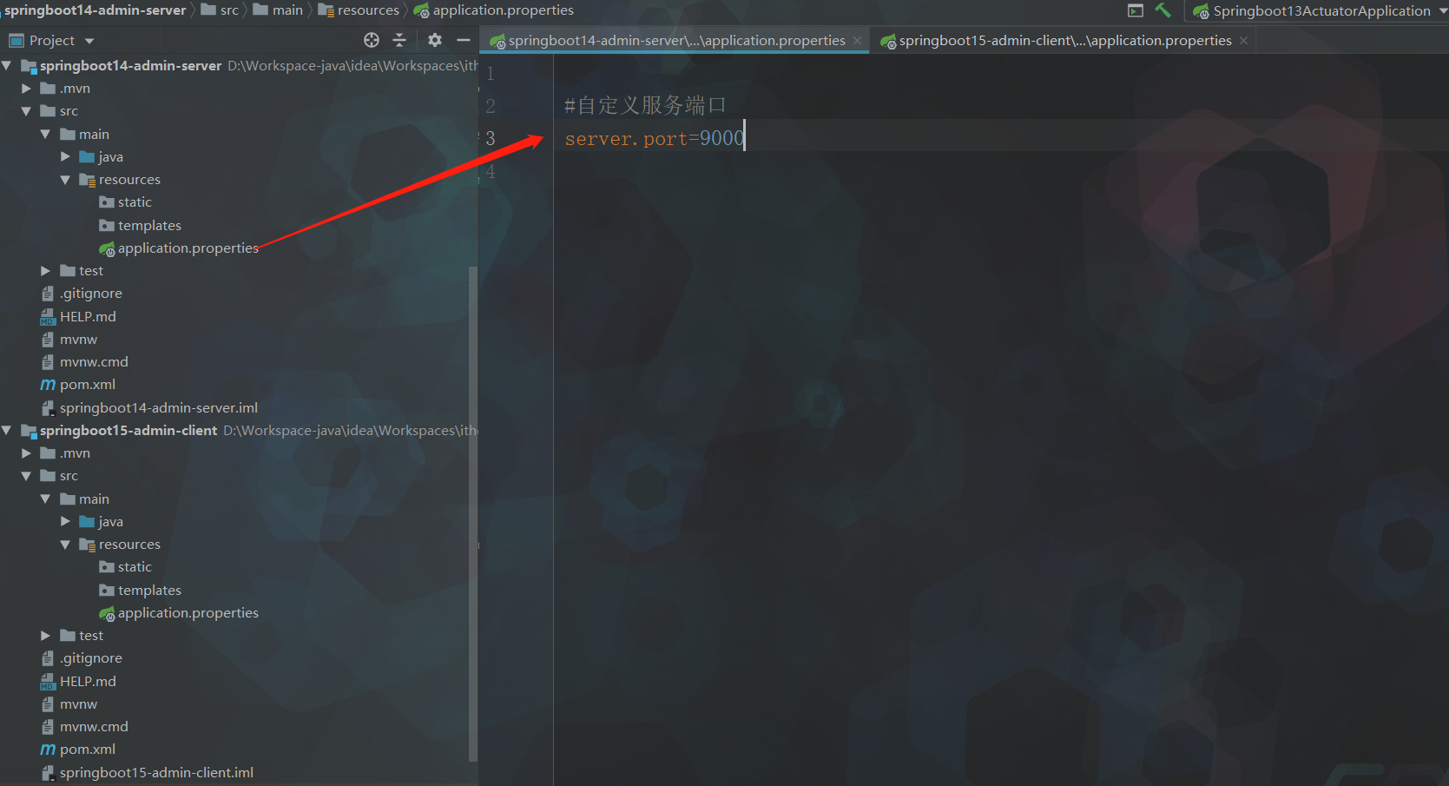The width and height of the screenshot is (1449, 786).
Task: Select templates folder in springboot15-admin-client
Action: (x=141, y=591)
